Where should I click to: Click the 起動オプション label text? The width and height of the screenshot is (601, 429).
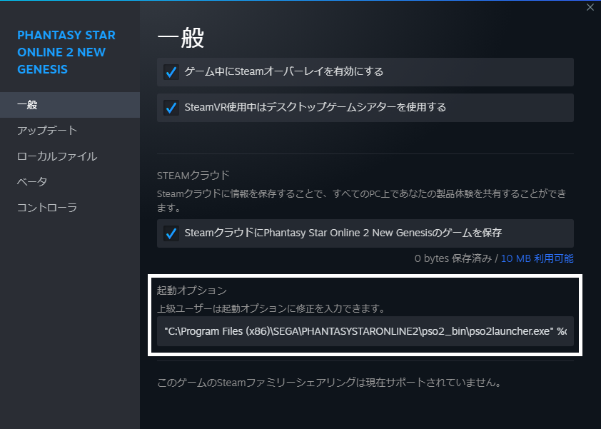[191, 291]
